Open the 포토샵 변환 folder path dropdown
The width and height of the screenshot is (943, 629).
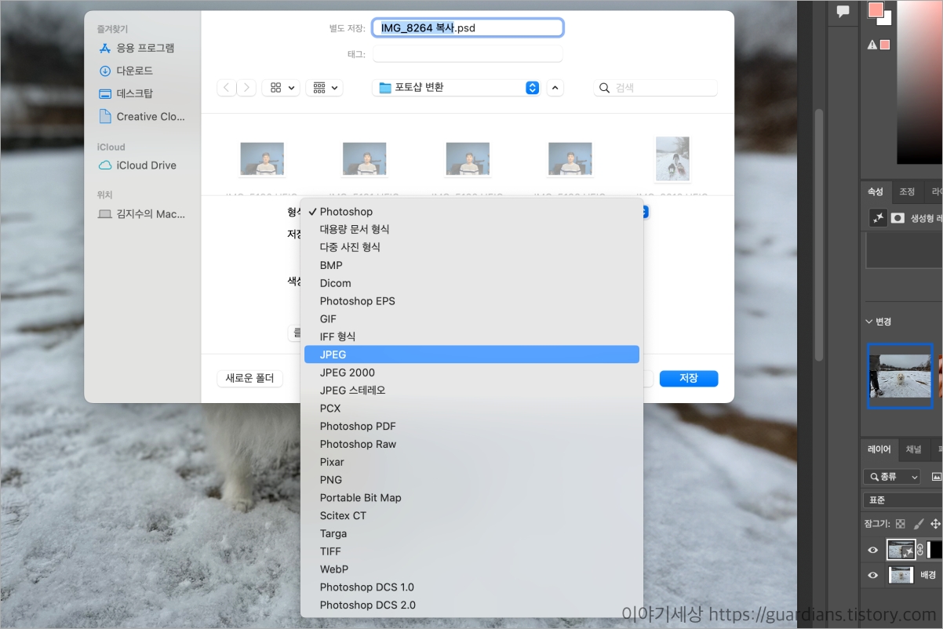point(456,88)
